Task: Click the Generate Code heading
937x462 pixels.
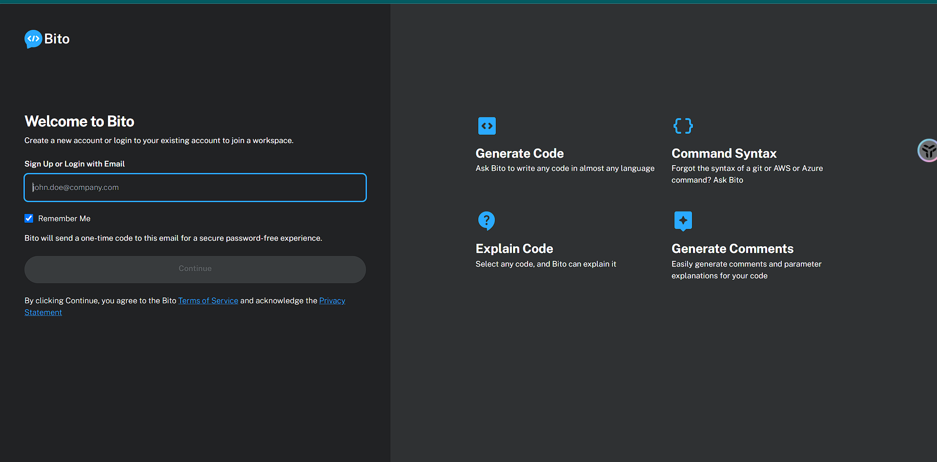Action: [520, 153]
